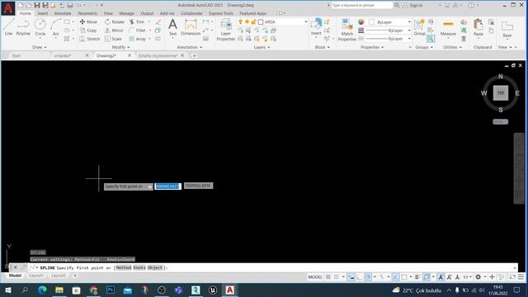528x297 pixels.
Task: Activate Match Properties tool
Action: click(346, 30)
